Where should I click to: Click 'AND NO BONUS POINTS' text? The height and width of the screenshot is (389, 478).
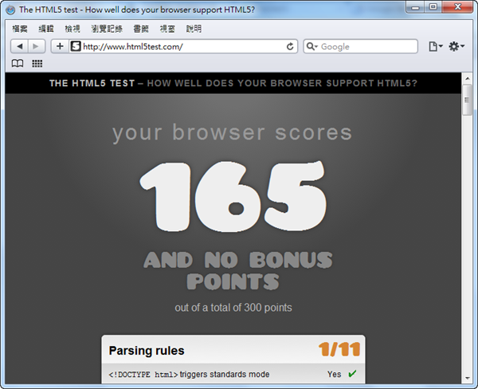237,270
